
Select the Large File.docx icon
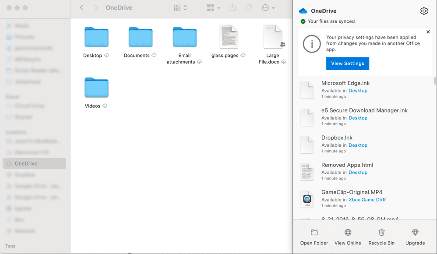pyautogui.click(x=273, y=36)
